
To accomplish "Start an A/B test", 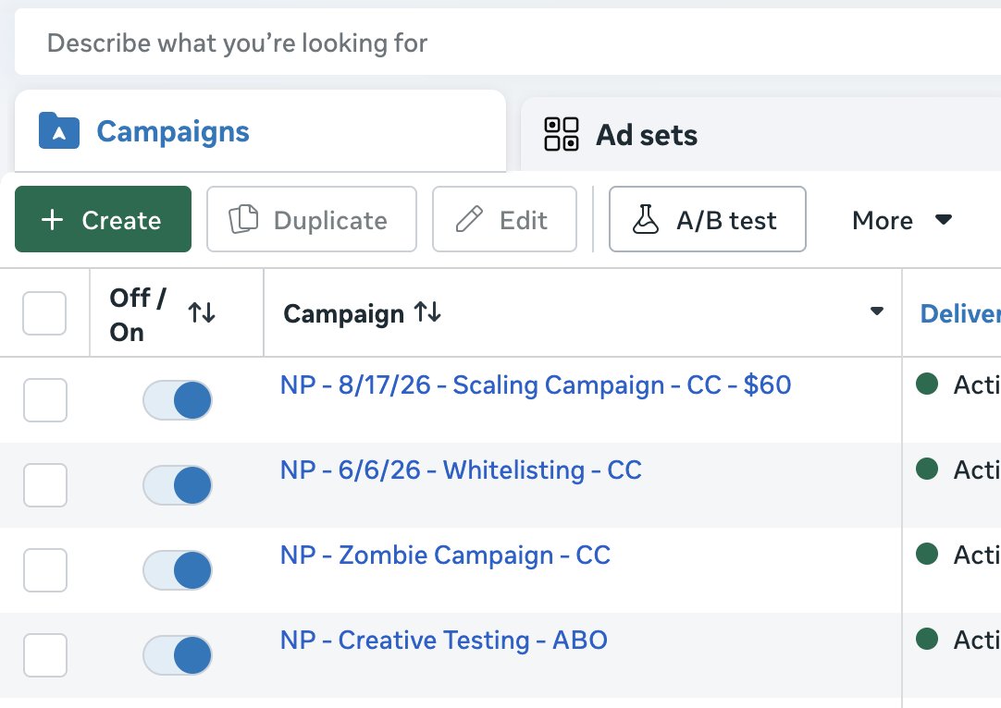I will 708,219.
